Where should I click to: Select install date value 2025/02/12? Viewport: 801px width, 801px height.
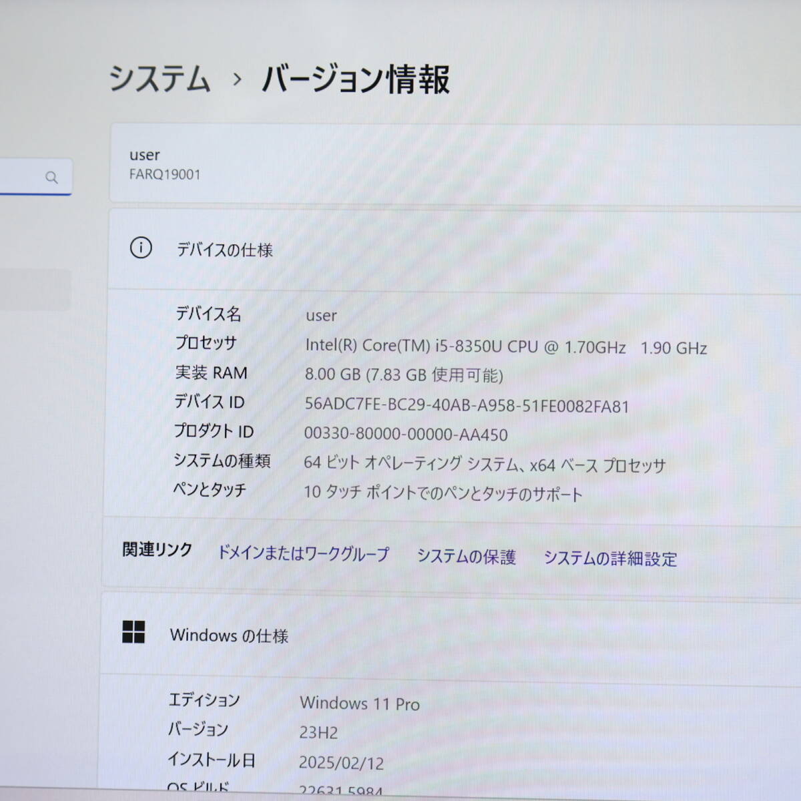(341, 762)
